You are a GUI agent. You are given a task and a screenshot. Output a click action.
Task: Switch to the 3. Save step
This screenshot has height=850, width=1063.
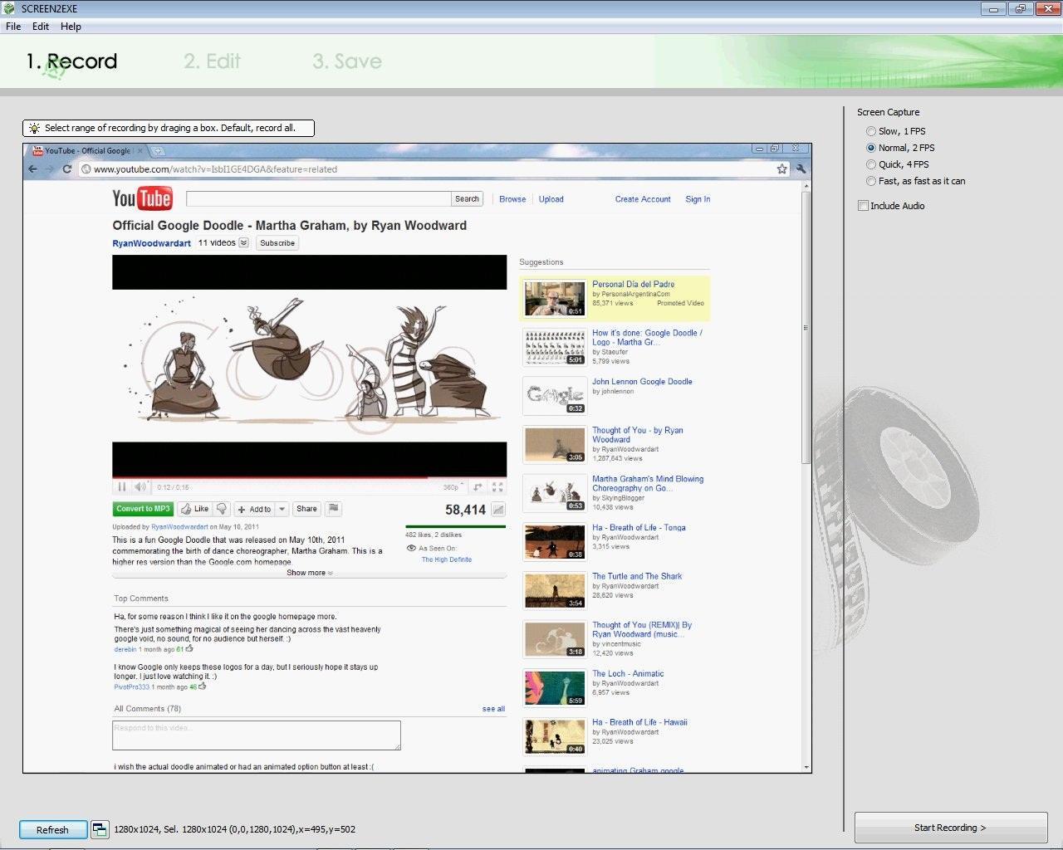point(347,61)
